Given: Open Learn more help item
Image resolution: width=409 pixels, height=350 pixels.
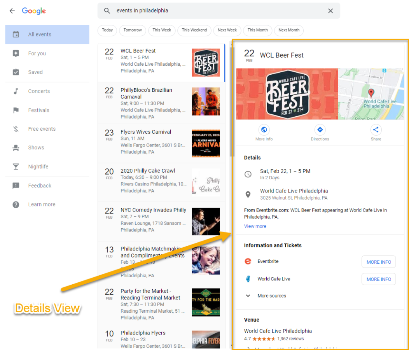Looking at the screenshot, I should coord(42,205).
